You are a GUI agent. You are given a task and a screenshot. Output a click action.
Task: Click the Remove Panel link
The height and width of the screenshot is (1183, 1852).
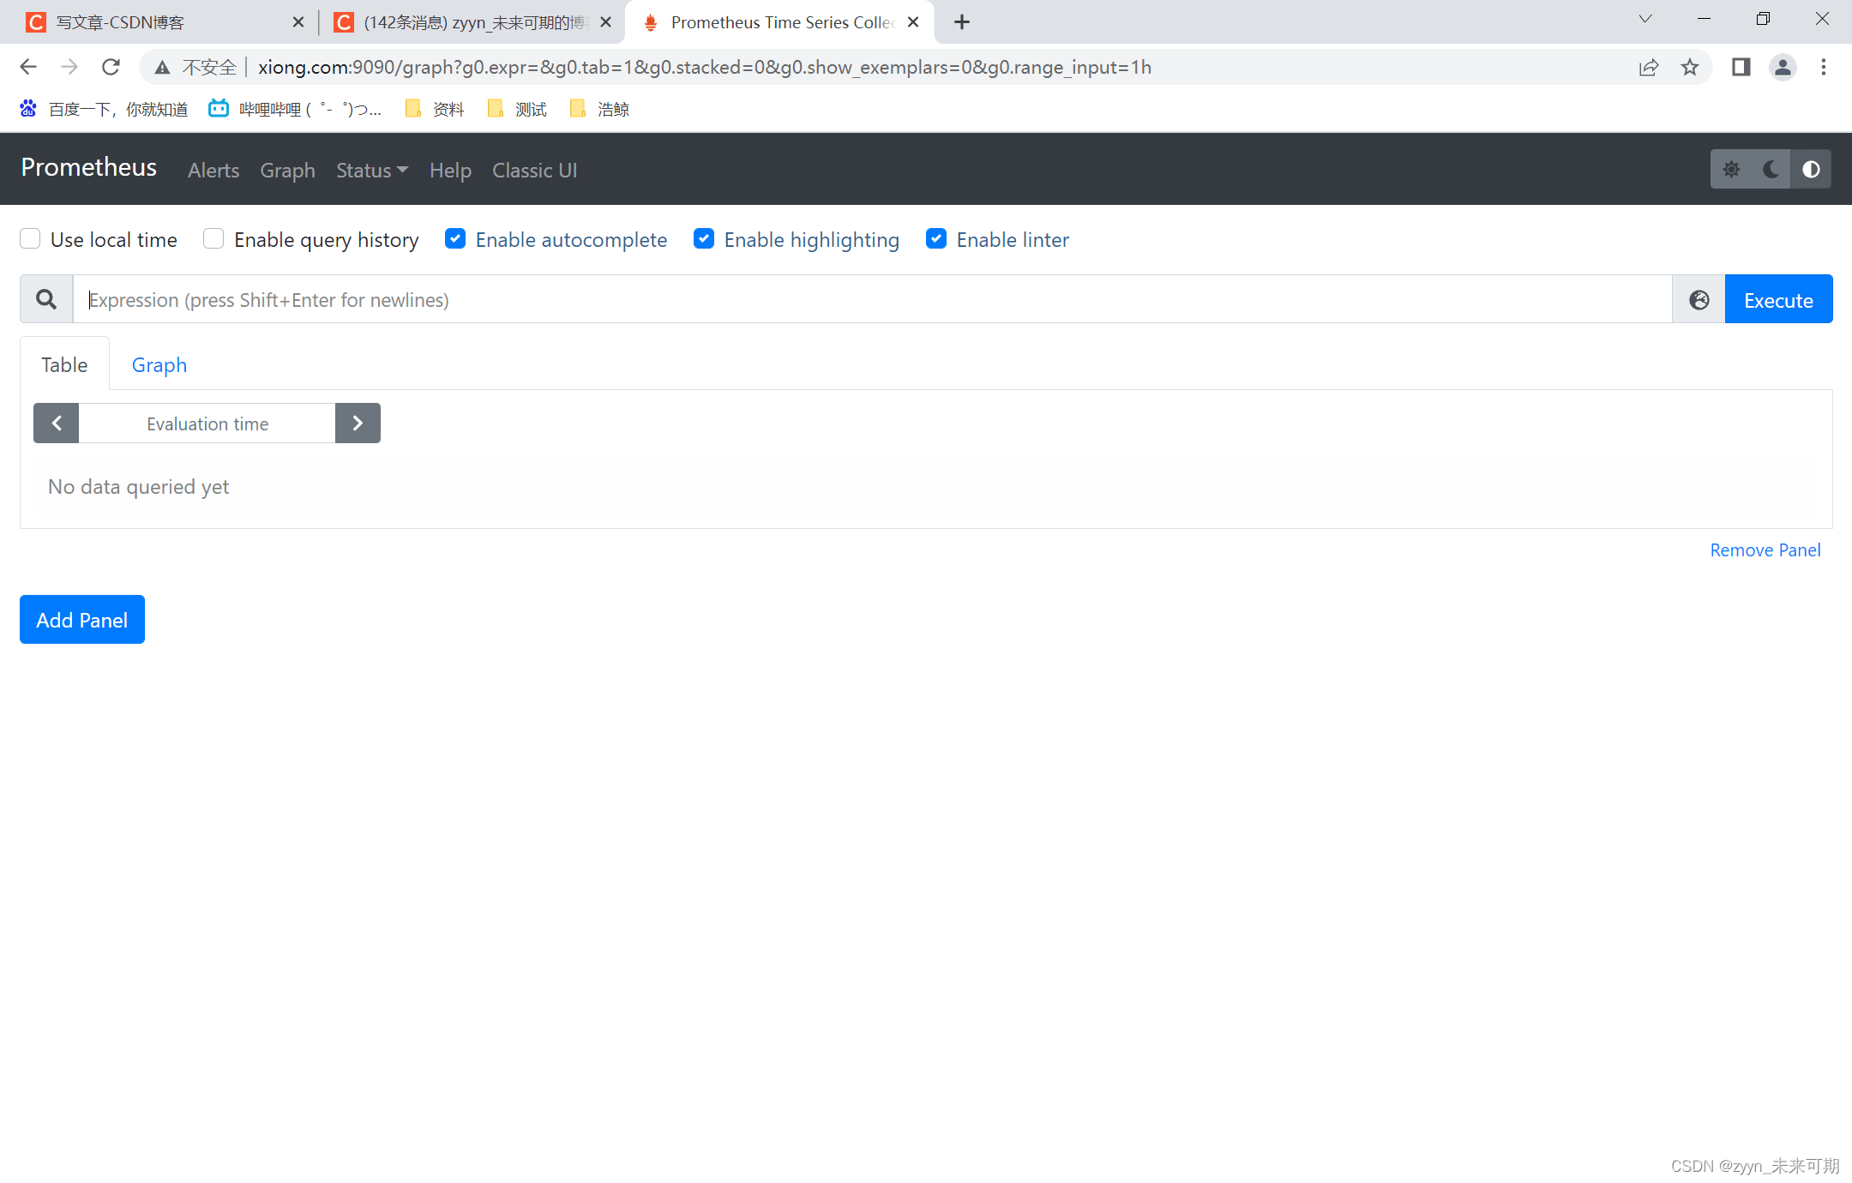[x=1765, y=549]
